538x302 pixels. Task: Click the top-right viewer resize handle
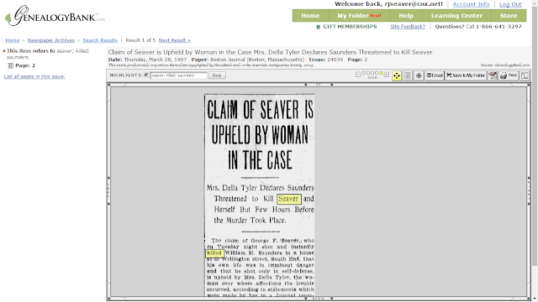coord(529,85)
